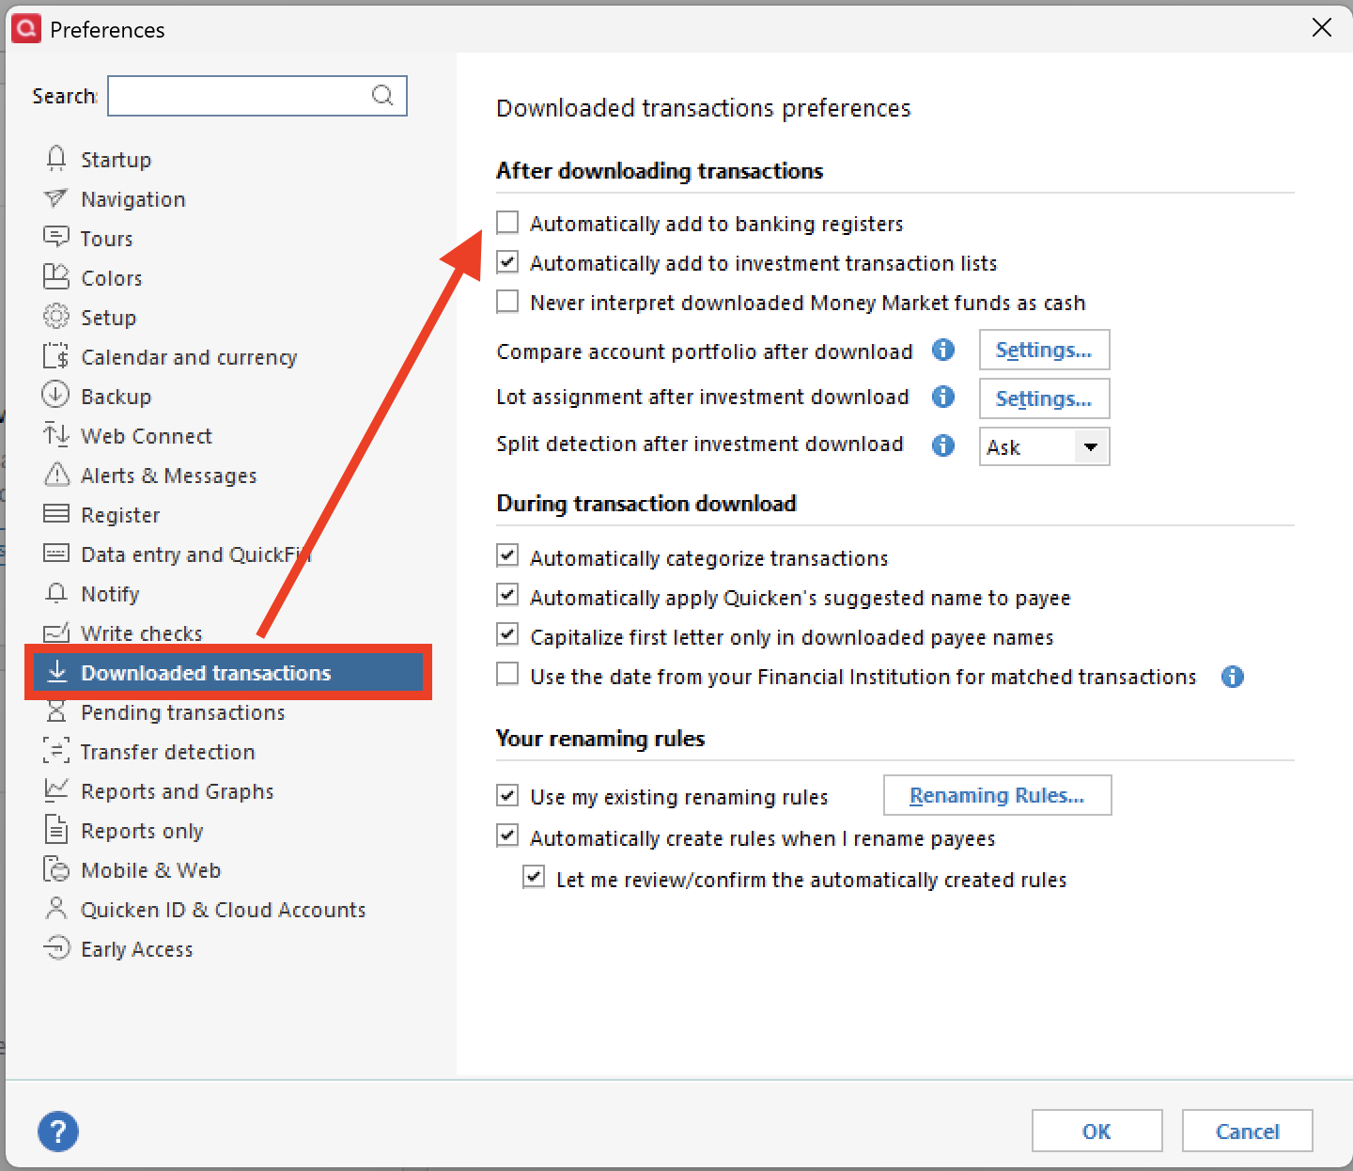Cancel the Preferences dialog
The image size is (1353, 1171).
[x=1247, y=1131]
